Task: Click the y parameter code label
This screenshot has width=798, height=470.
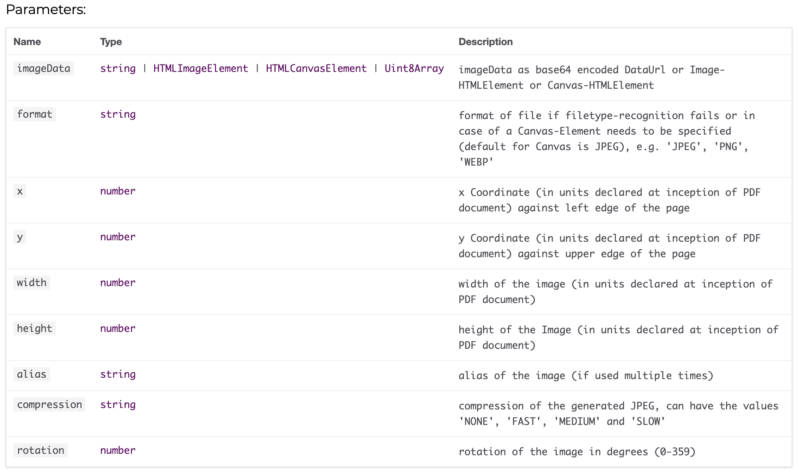Action: [x=20, y=237]
